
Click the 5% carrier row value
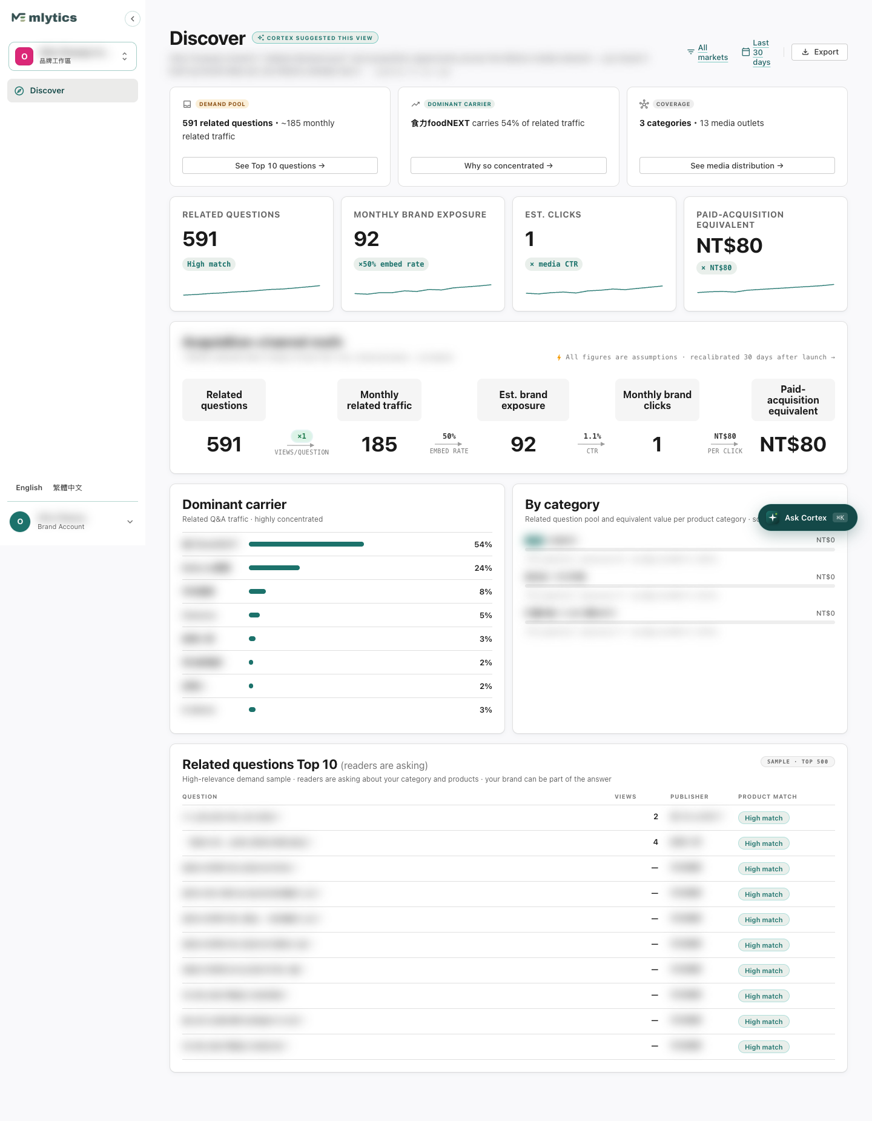tap(486, 615)
